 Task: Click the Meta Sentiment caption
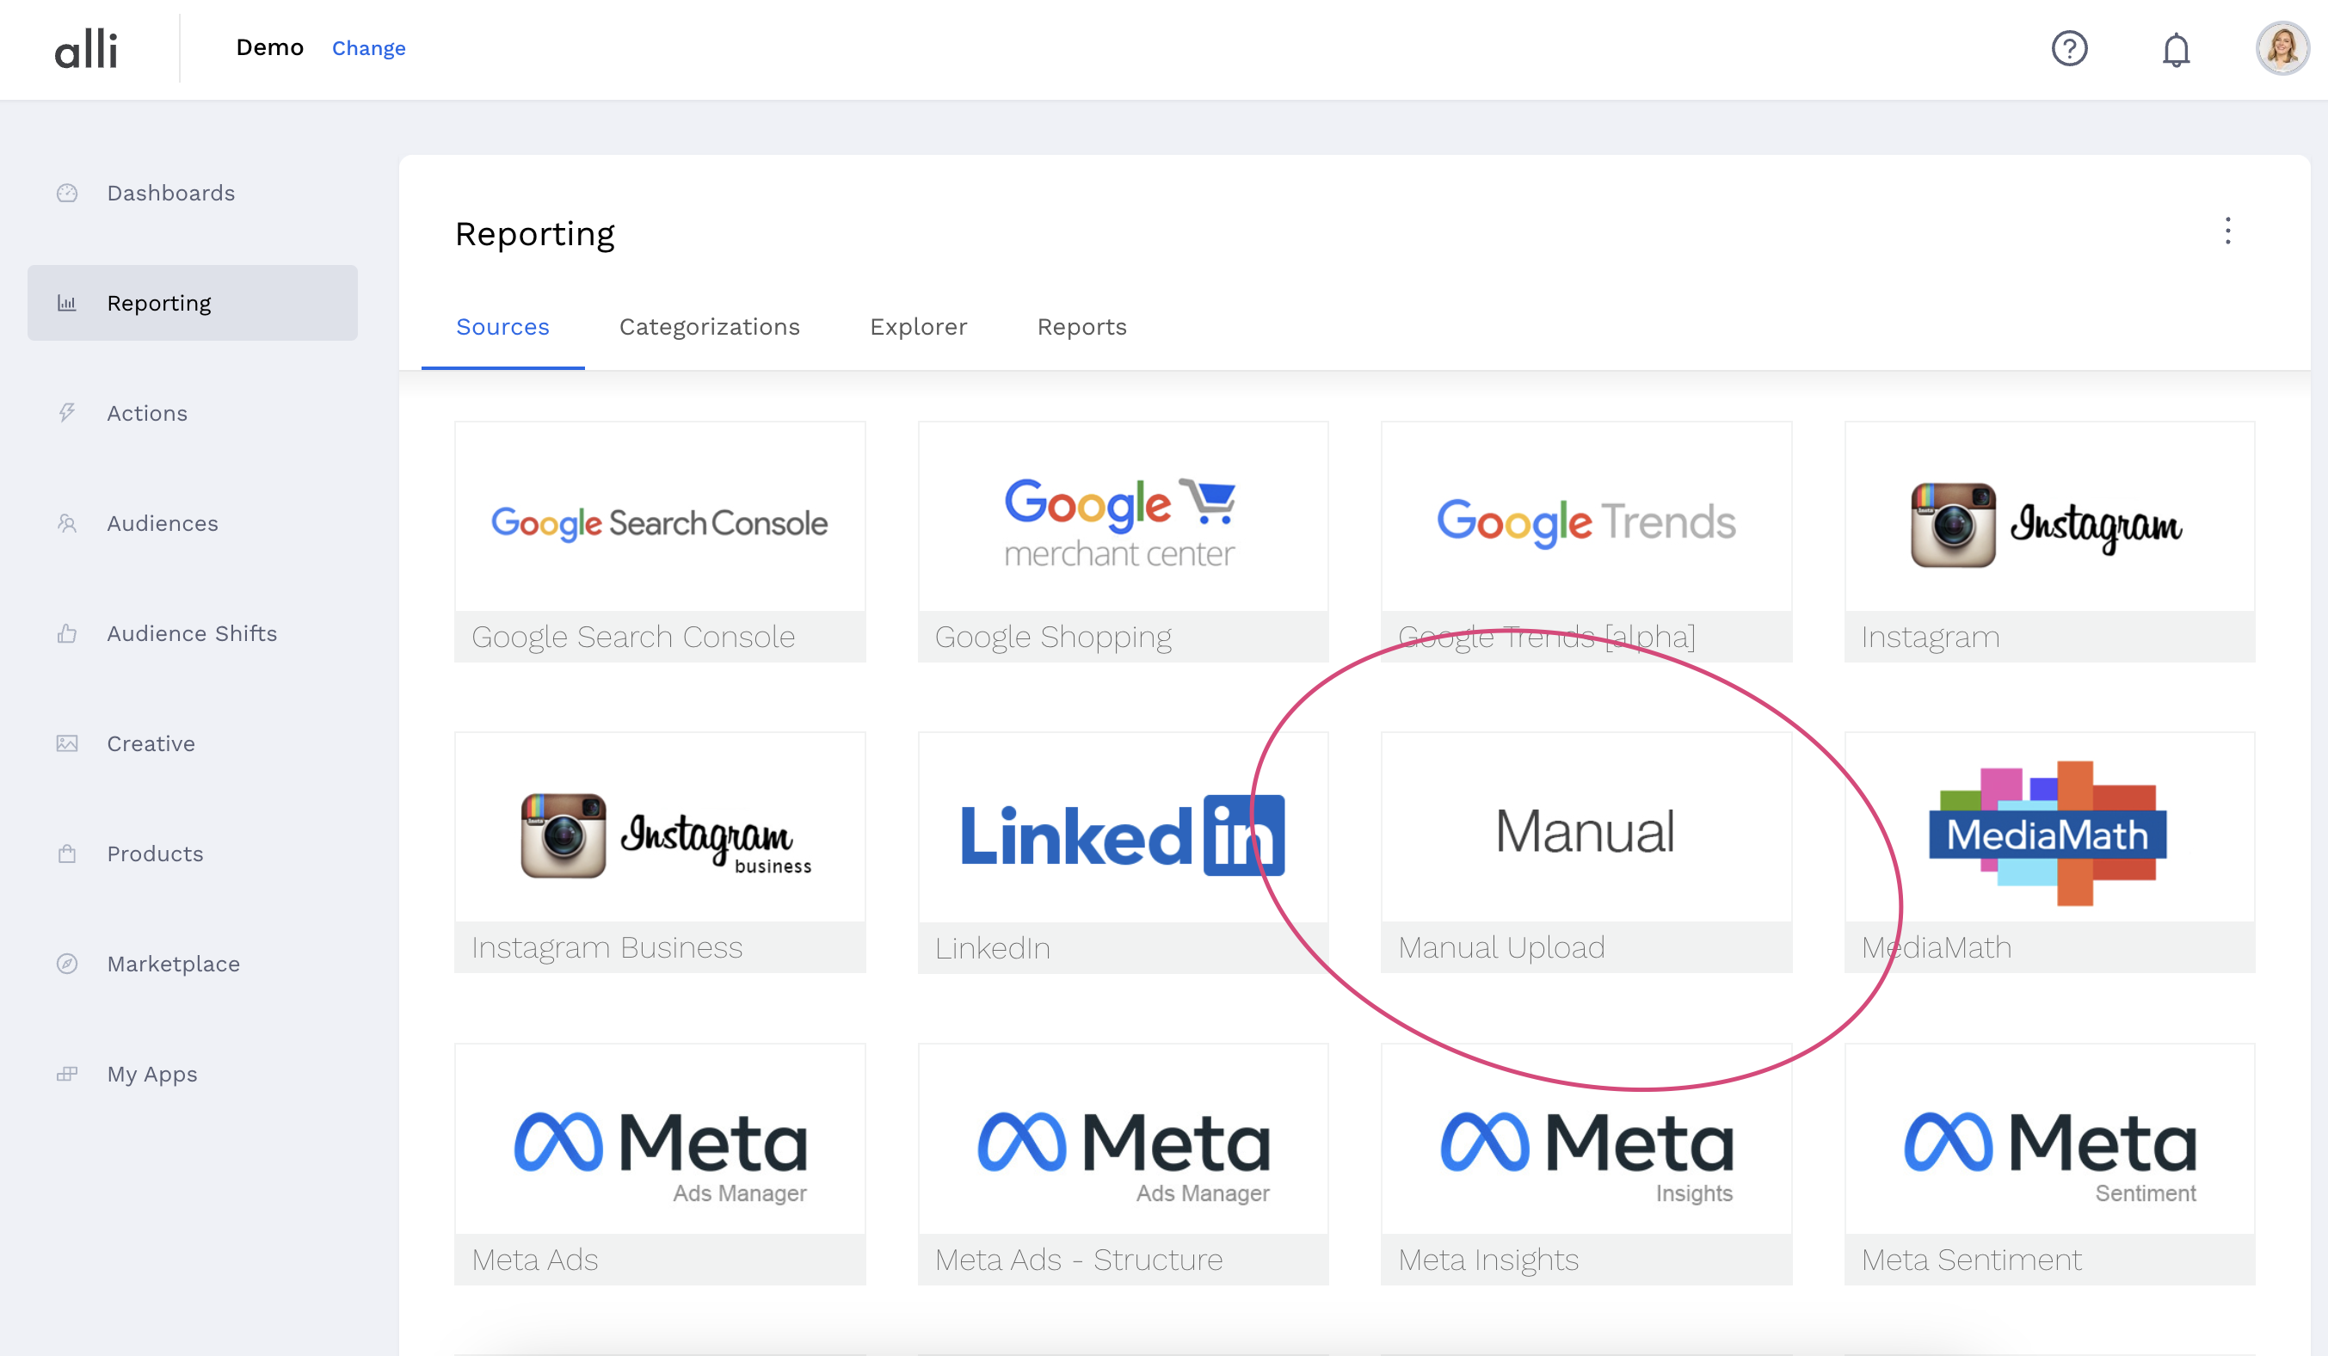1972,1260
